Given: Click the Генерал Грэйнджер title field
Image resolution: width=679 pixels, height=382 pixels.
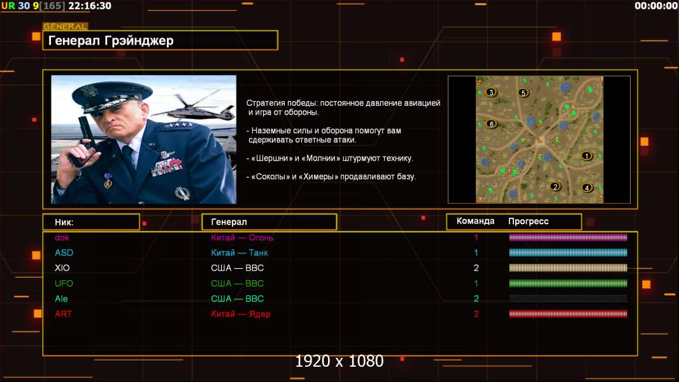Looking at the screenshot, I should 160,41.
